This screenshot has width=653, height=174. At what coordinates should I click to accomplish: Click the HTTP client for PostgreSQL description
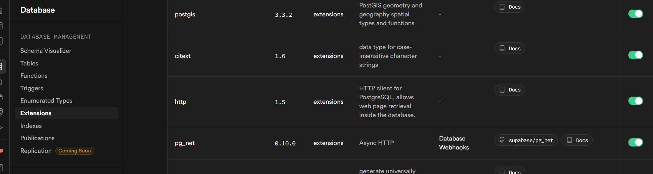pyautogui.click(x=387, y=101)
